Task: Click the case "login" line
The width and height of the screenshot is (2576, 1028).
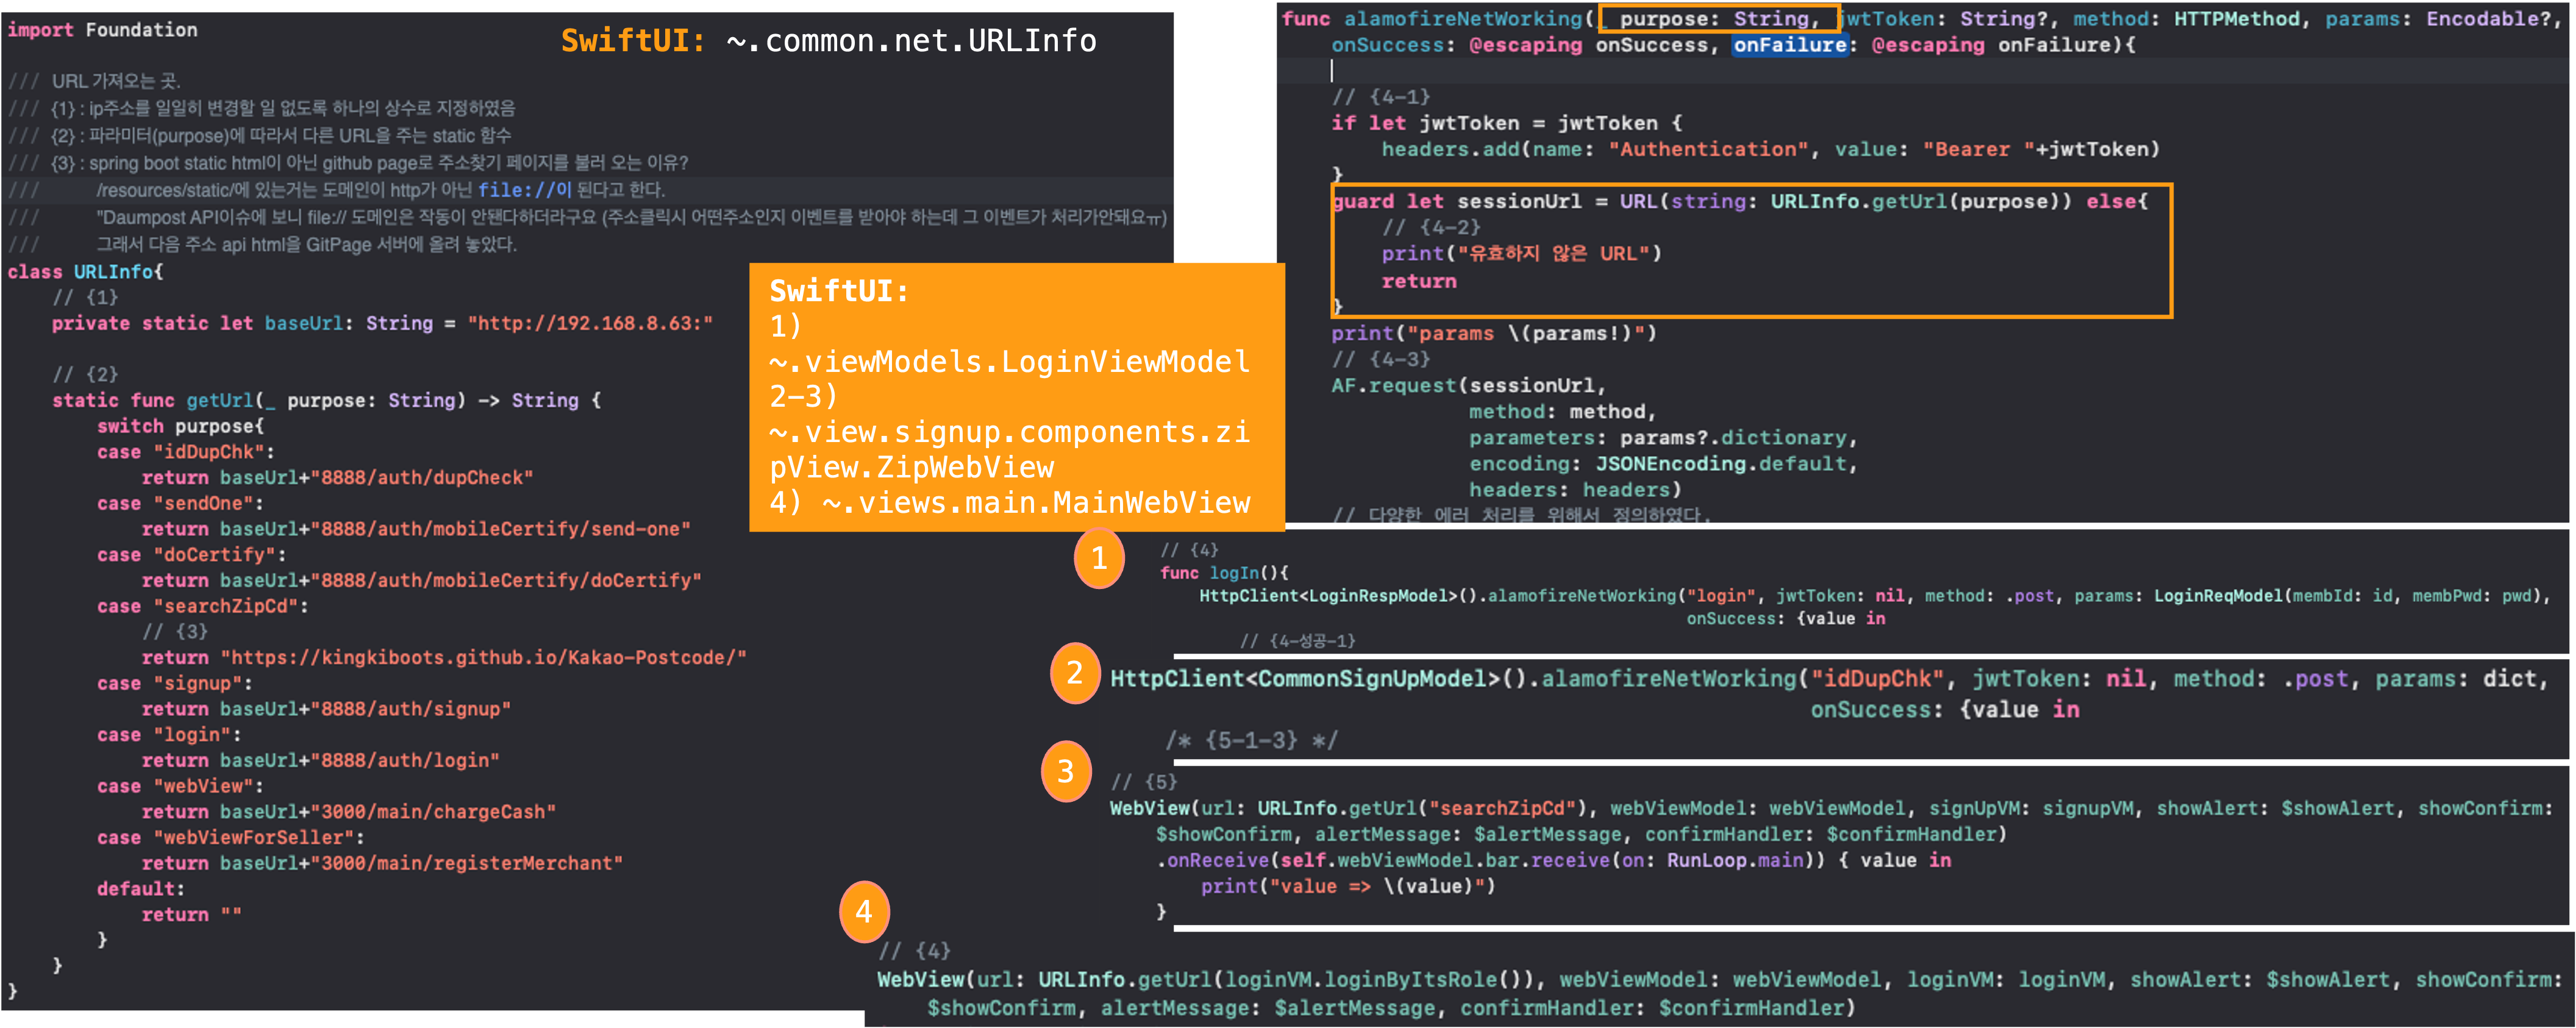Action: coord(169,735)
